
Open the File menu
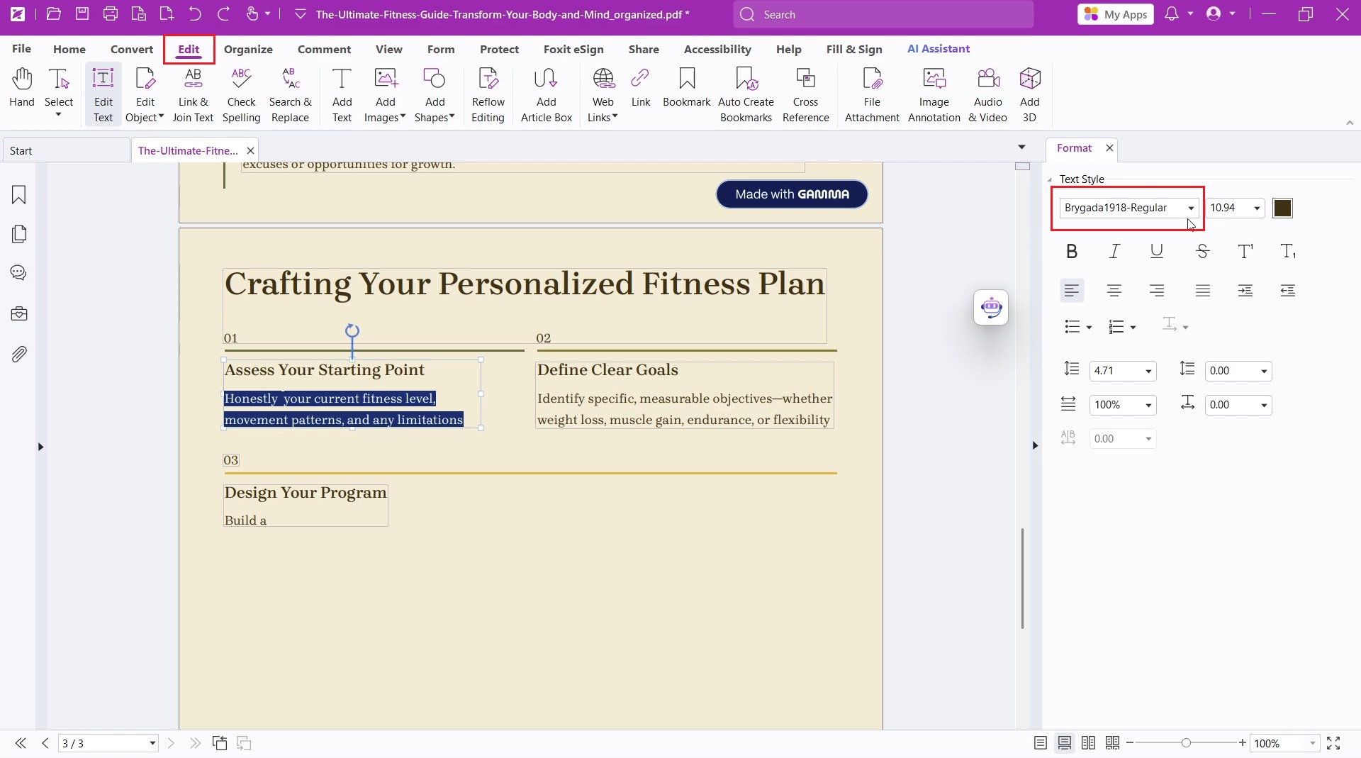(21, 48)
